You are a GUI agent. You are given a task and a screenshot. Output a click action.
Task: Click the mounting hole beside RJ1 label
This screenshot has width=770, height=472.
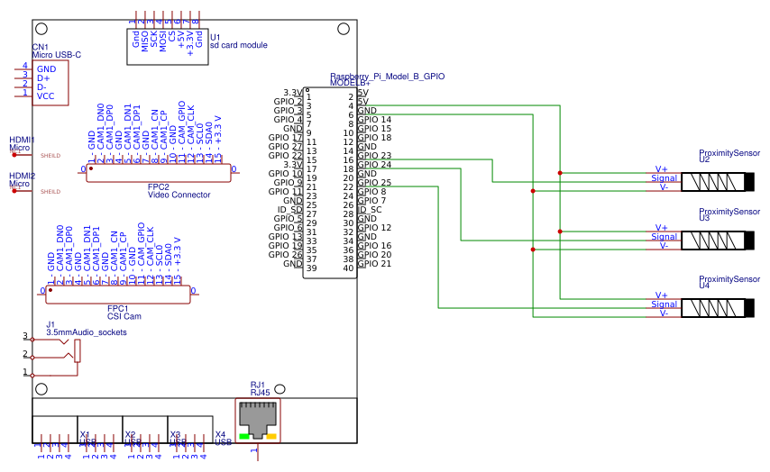coord(280,389)
